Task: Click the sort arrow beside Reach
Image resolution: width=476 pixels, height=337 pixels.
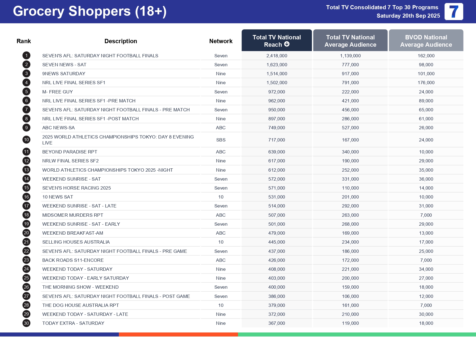Action: (287, 44)
